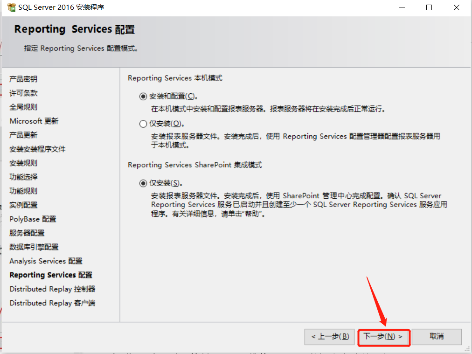
Task: Select the Analysis Services 配置 step
Action: pos(45,261)
